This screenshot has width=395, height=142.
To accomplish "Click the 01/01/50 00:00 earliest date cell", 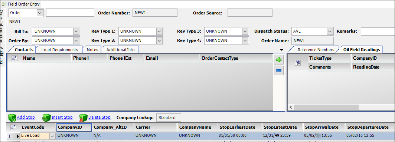I will [x=240, y=136].
